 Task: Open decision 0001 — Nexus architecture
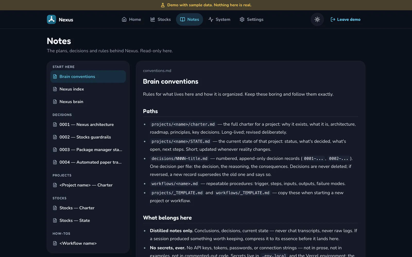point(88,125)
